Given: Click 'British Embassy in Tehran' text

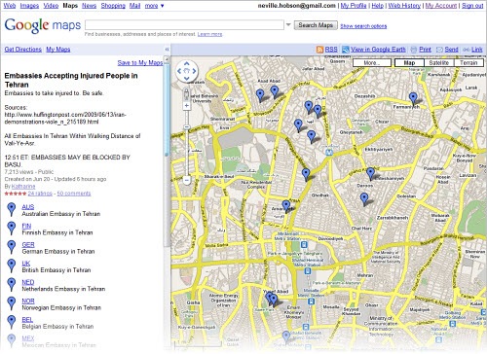Looking at the screenshot, I should [x=56, y=270].
